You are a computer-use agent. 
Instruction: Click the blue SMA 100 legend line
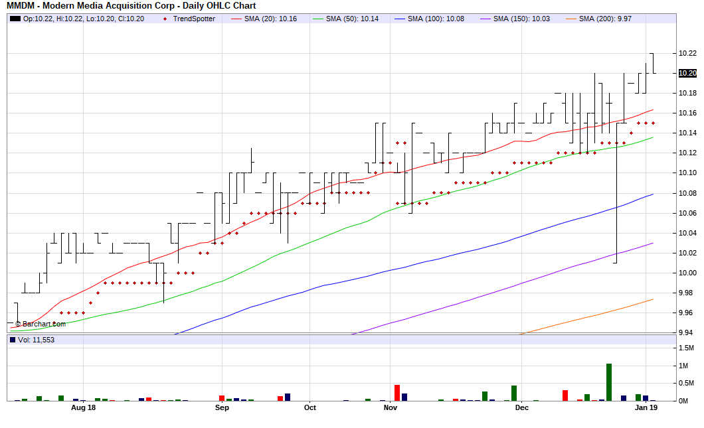[400, 19]
